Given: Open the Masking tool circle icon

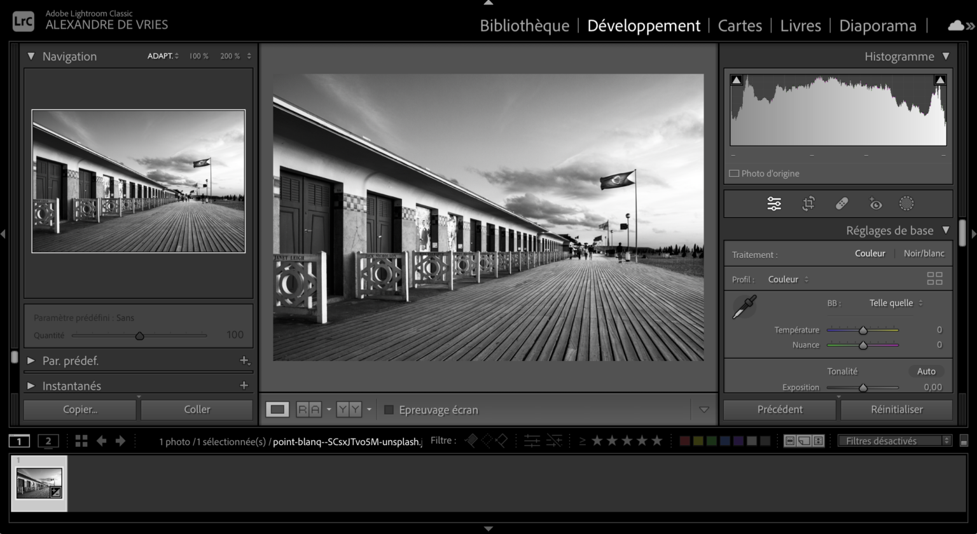Looking at the screenshot, I should click(906, 203).
